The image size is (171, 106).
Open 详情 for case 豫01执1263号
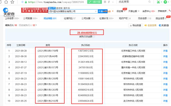165,90
